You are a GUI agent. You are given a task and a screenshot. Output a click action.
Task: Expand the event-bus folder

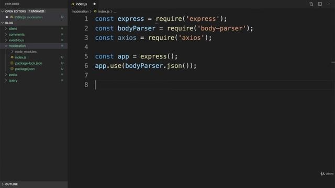point(6,40)
